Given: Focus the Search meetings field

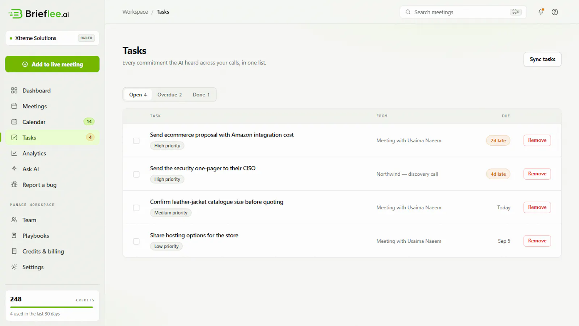Looking at the screenshot, I should tap(463, 12).
